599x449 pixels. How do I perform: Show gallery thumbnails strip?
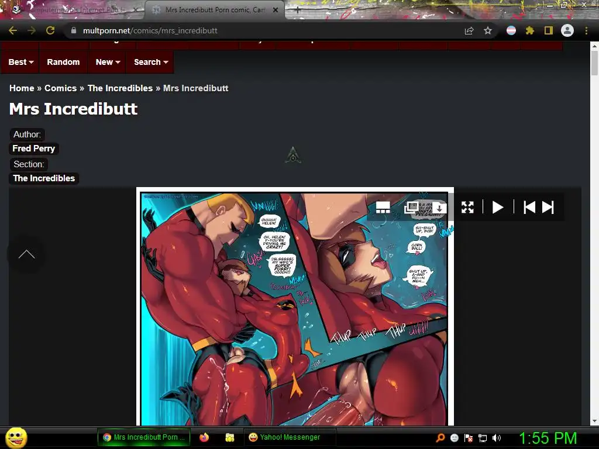(383, 208)
